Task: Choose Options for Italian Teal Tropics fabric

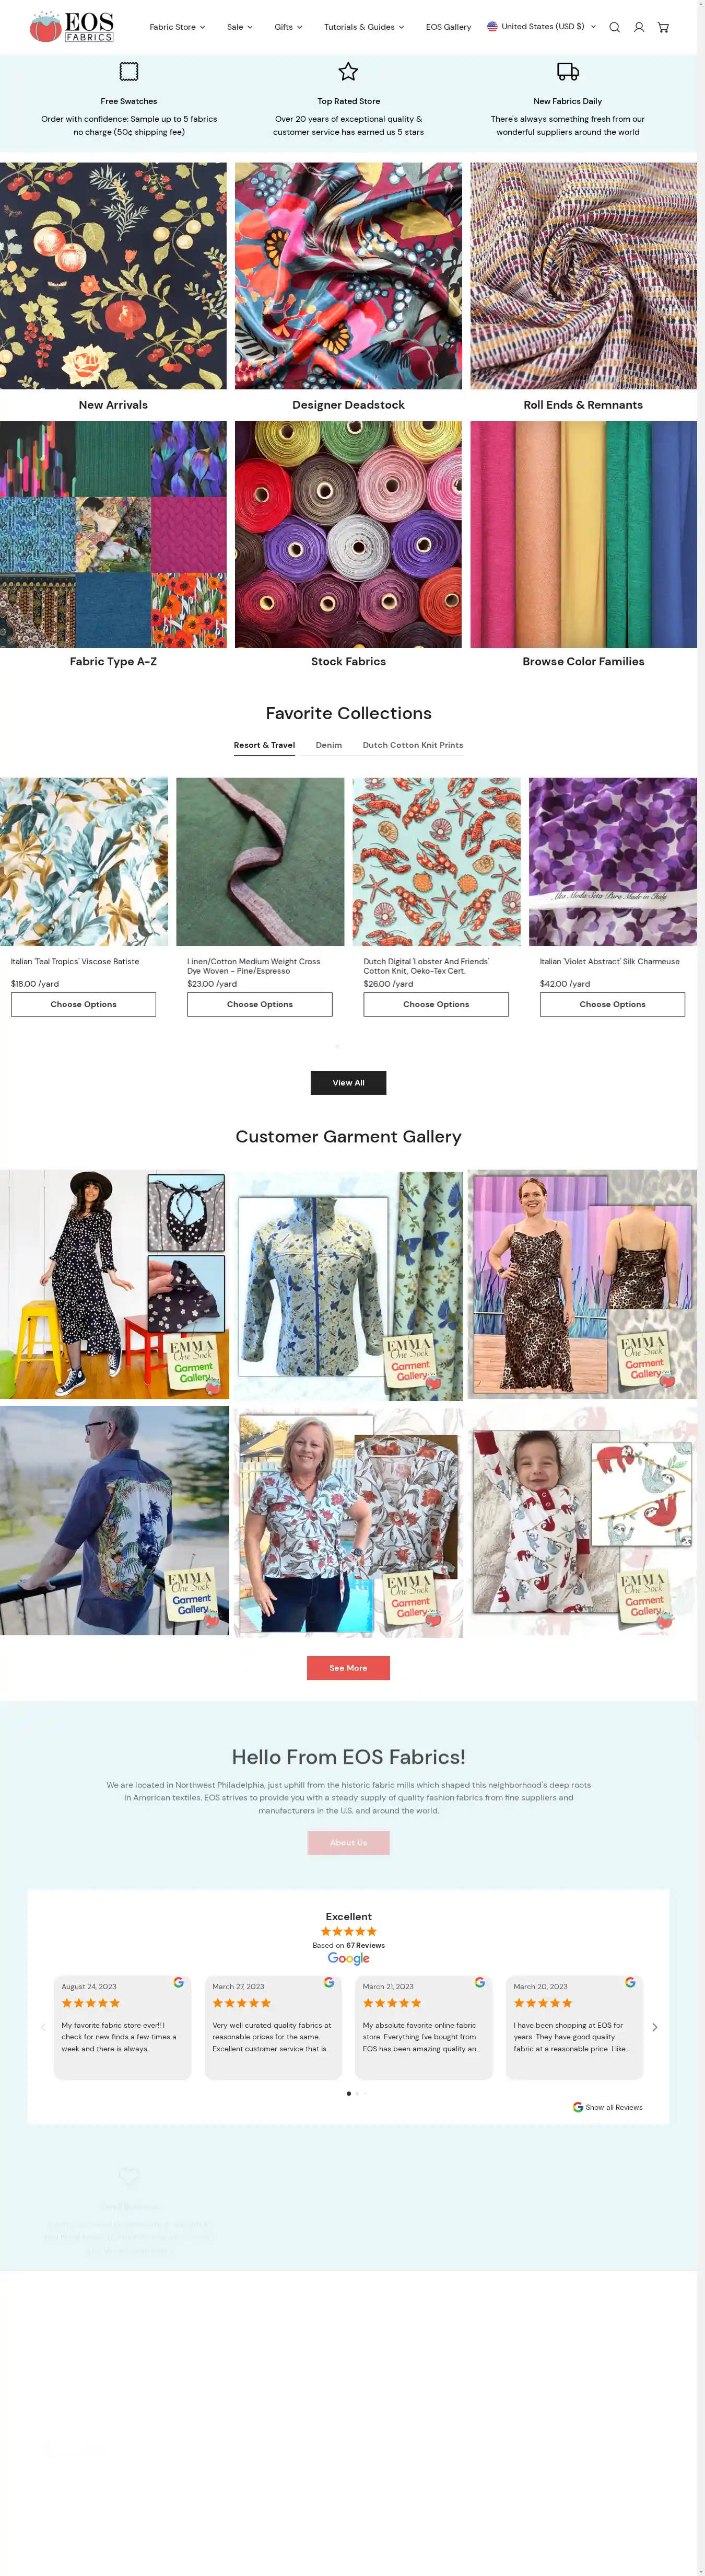Action: (84, 1004)
